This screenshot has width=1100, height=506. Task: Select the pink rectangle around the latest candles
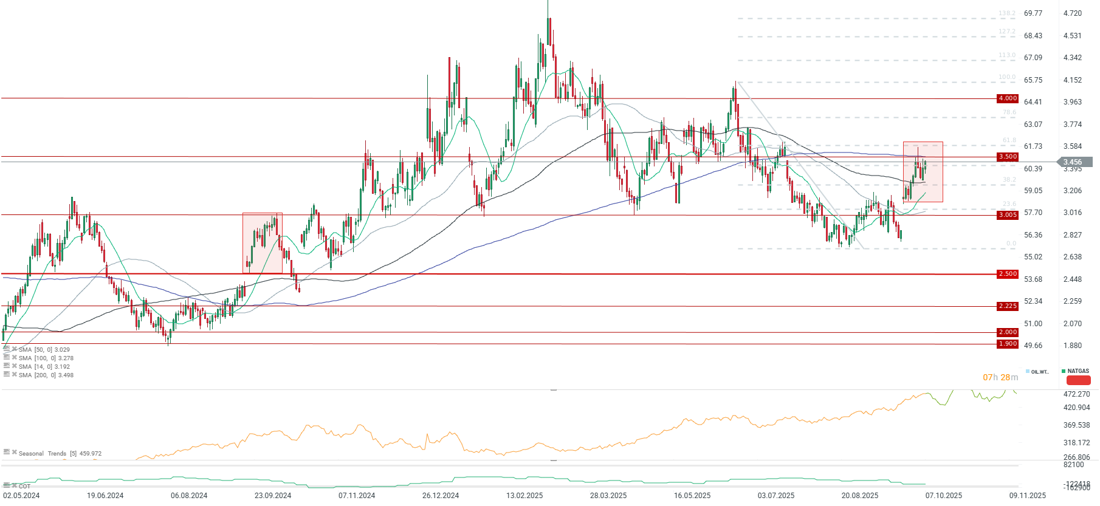point(923,172)
